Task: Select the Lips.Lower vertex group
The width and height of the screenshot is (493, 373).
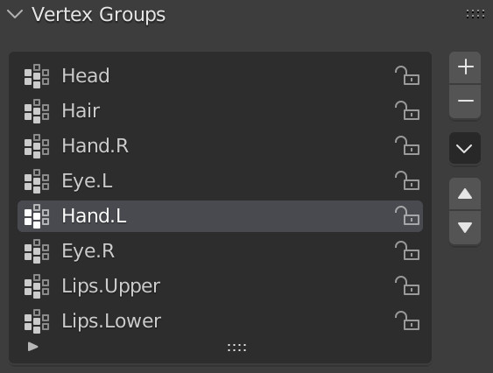Action: (220, 320)
